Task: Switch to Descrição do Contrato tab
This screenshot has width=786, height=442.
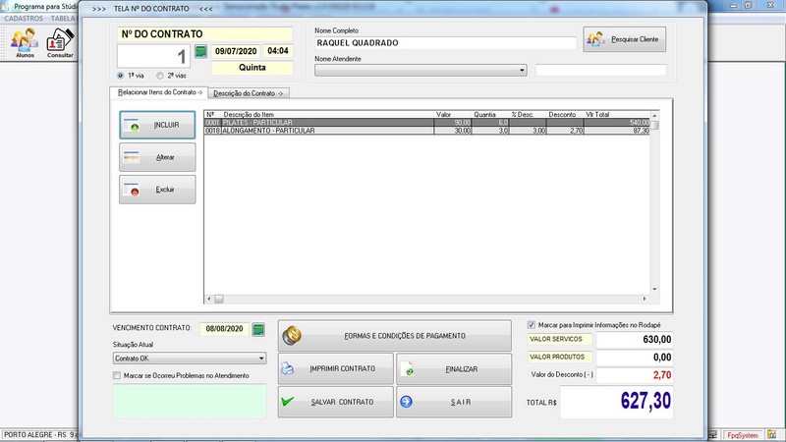Action: (x=249, y=93)
